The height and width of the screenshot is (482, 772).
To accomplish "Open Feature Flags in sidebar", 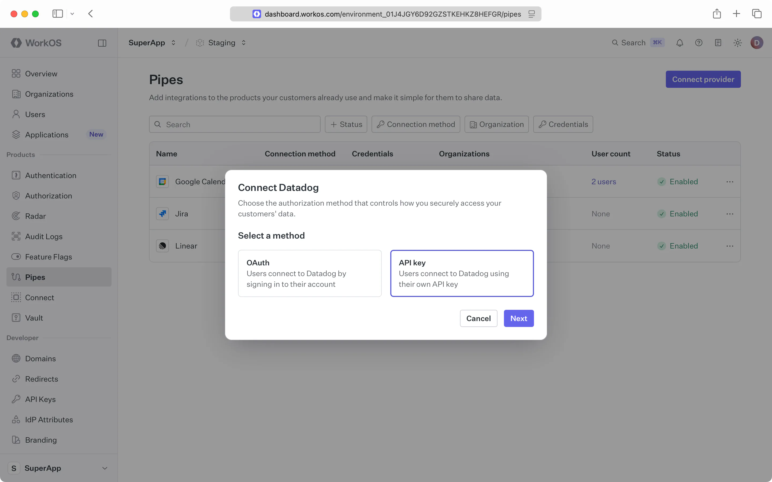I will click(x=59, y=257).
